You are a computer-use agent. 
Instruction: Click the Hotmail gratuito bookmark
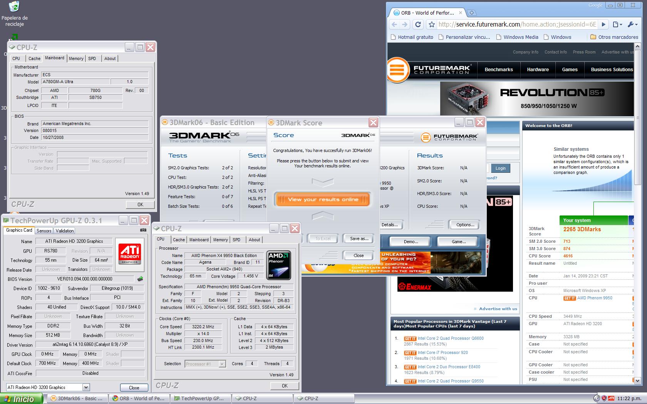(412, 37)
